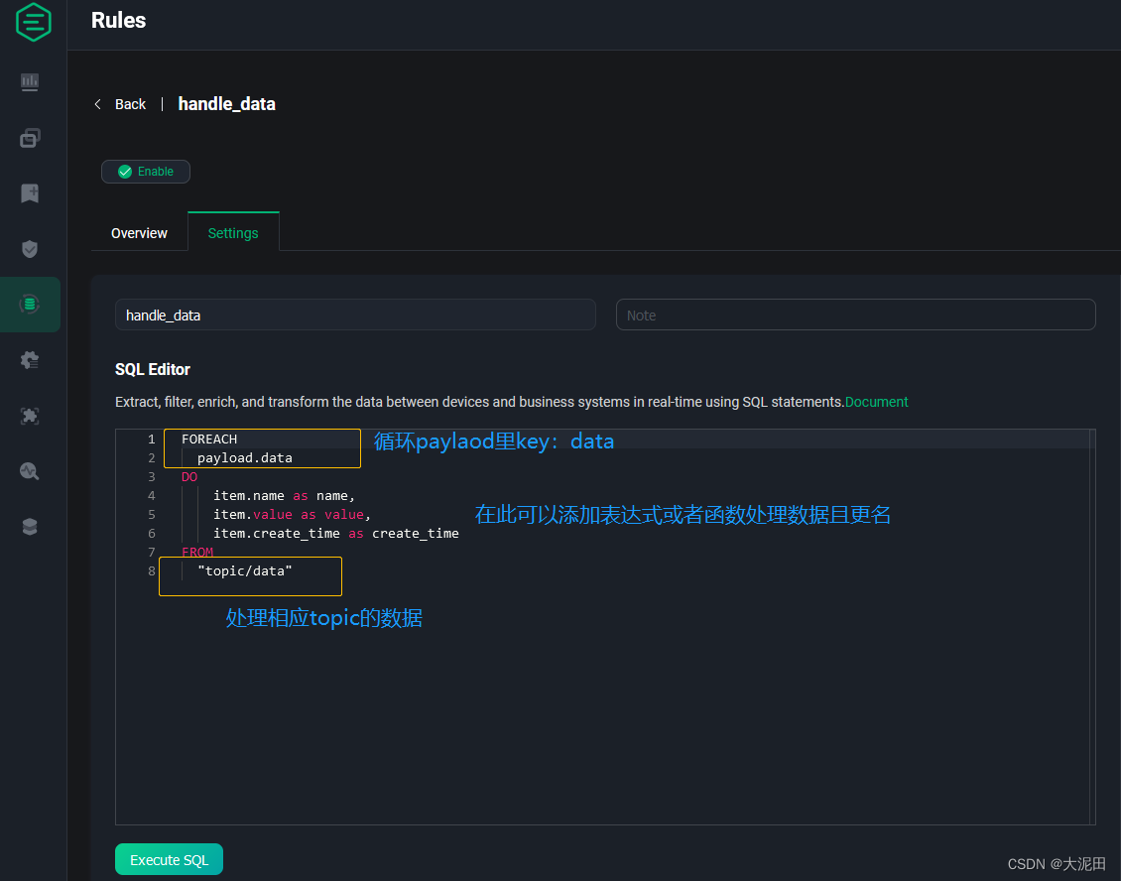
Task: Select the highlighted data integration sidebar icon
Action: (x=30, y=305)
